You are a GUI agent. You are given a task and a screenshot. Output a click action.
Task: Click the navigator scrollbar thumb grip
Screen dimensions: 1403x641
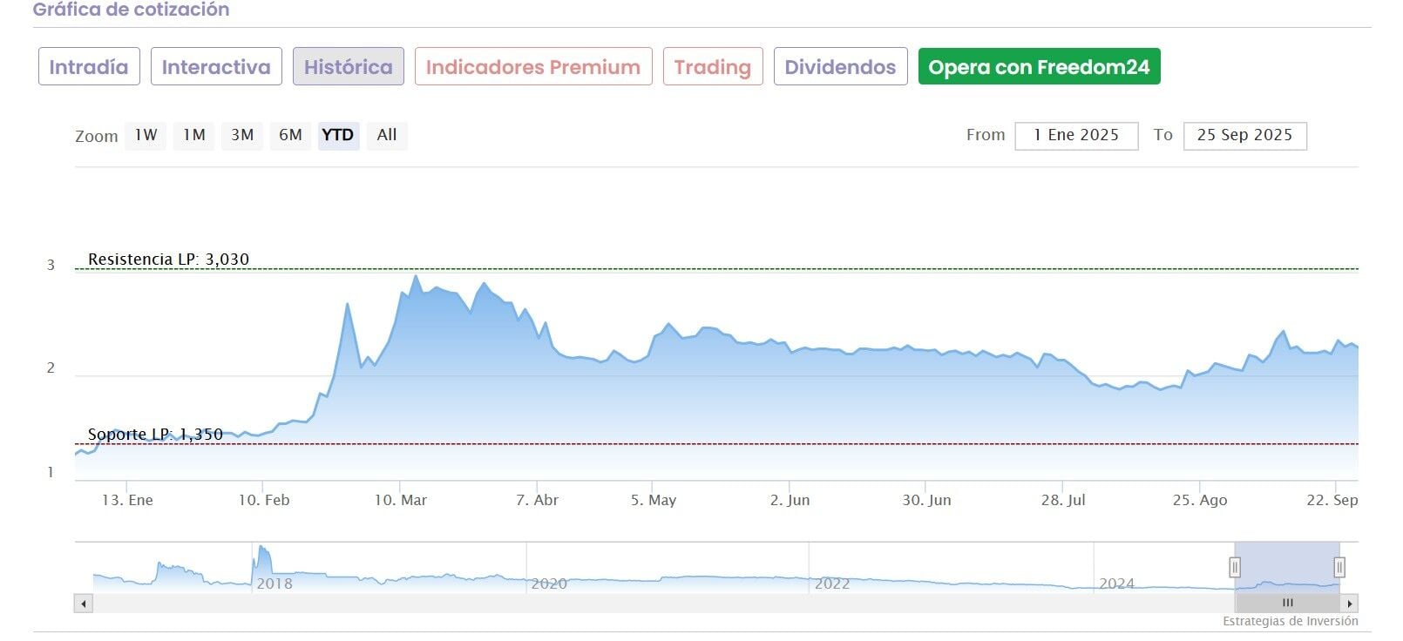pyautogui.click(x=1287, y=603)
